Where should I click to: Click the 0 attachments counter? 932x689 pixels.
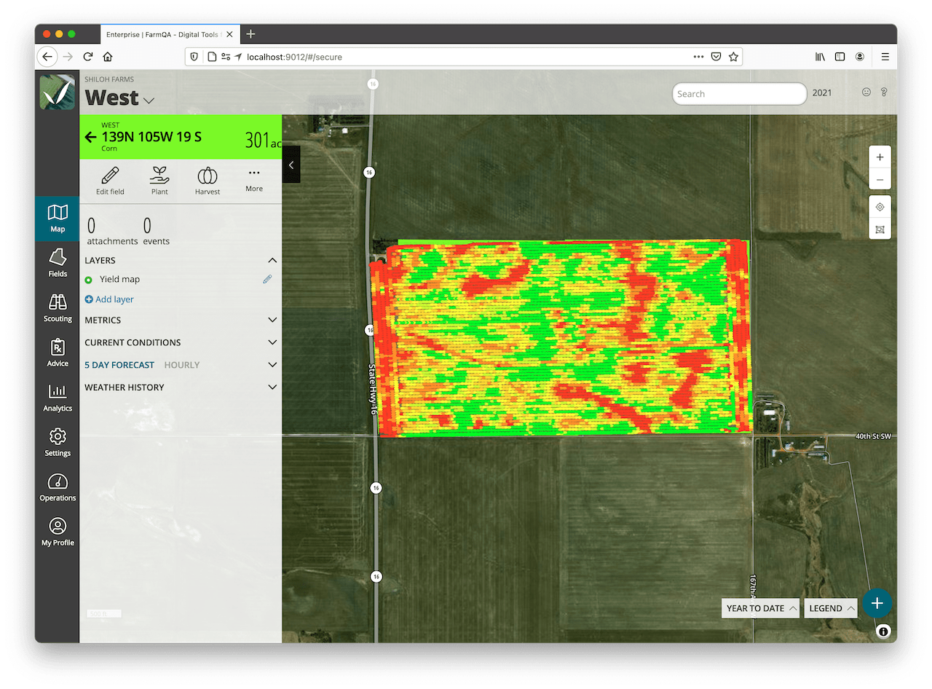112,231
